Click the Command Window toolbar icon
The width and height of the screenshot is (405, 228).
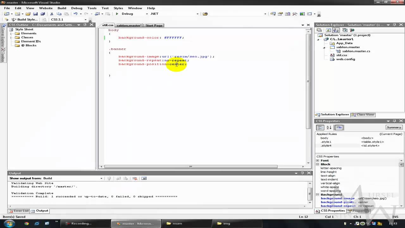click(309, 14)
